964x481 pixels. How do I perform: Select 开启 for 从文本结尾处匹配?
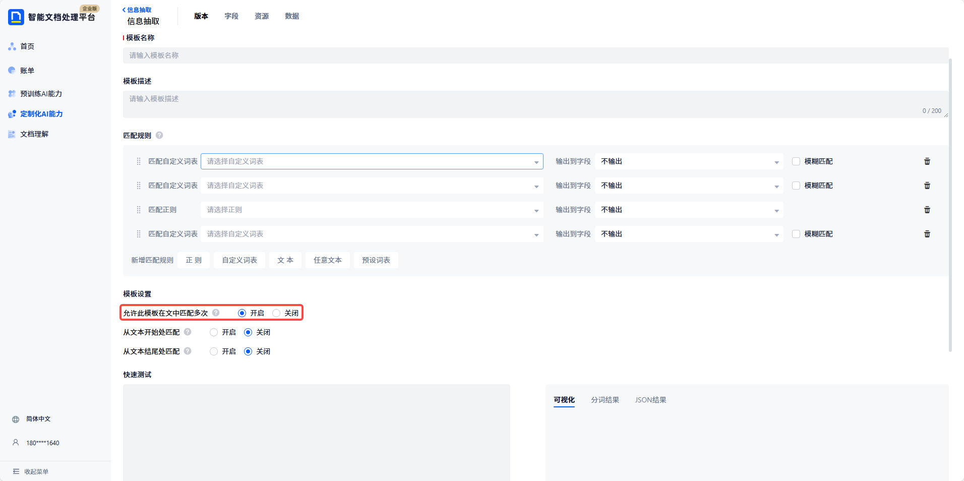(x=214, y=351)
